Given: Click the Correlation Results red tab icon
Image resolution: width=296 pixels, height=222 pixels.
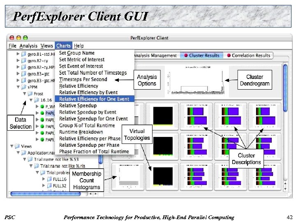Looking at the screenshot, I should (x=229, y=55).
